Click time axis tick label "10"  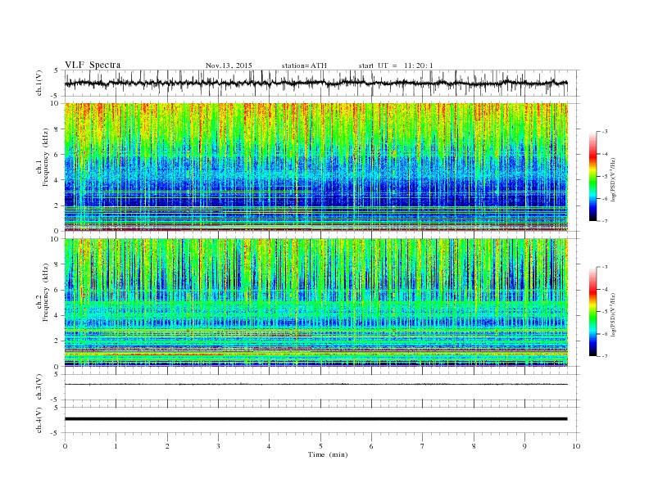point(576,446)
